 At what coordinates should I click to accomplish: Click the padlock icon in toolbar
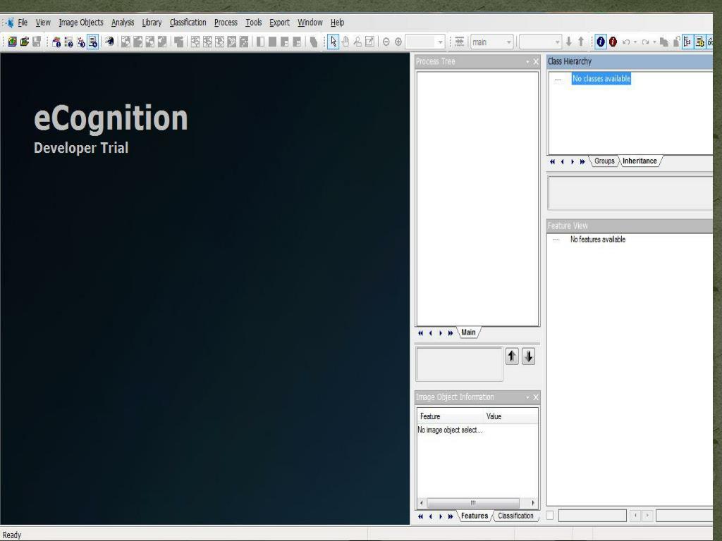tap(676, 42)
